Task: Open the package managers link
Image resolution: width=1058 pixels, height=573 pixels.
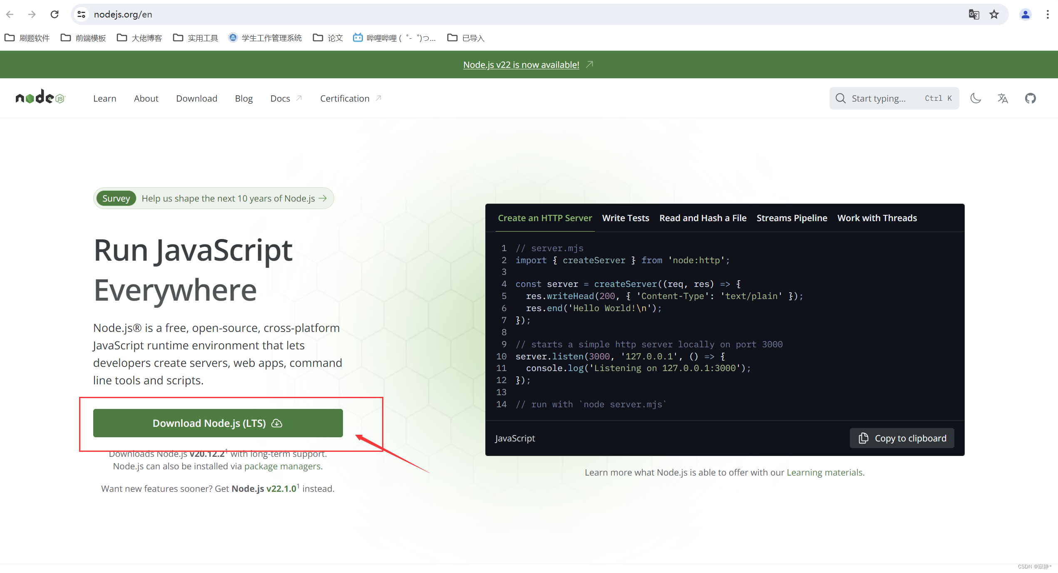Action: pyautogui.click(x=283, y=466)
